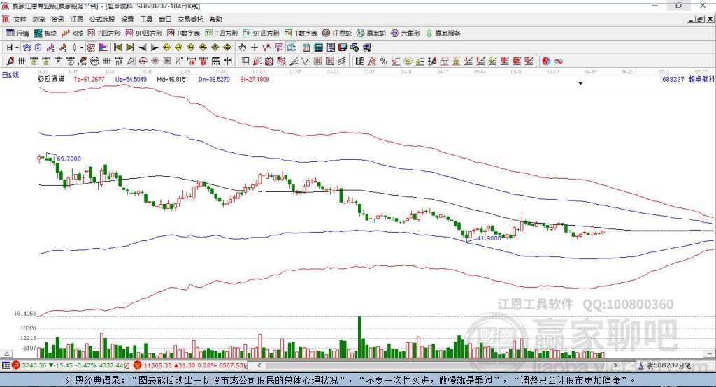The image size is (716, 387).
Task: Open the 江恩 menu
Action: coord(77,19)
